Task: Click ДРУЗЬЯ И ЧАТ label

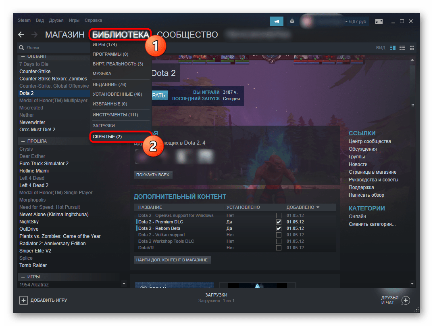Action: tap(389, 300)
